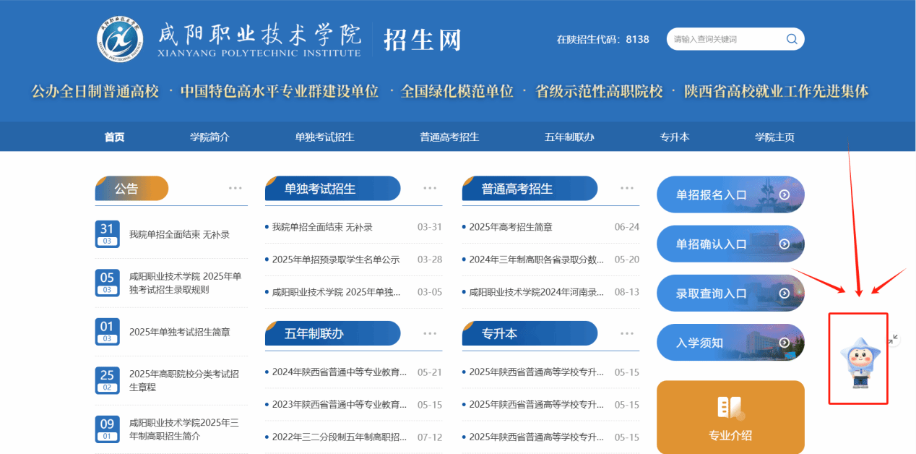The width and height of the screenshot is (916, 454).
Task: Click the date 07-12 in 五年制联办 list
Action: [430, 437]
